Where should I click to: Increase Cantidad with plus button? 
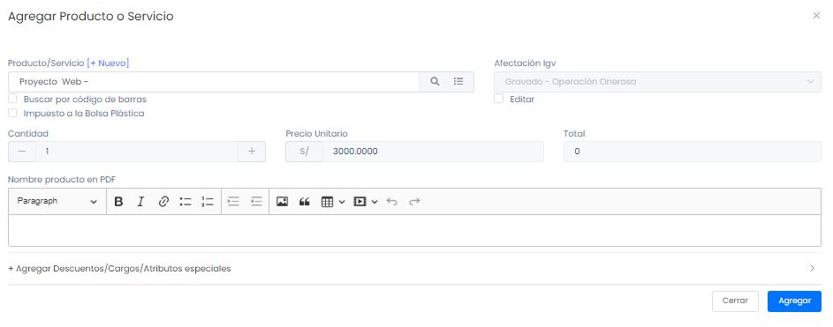click(252, 152)
